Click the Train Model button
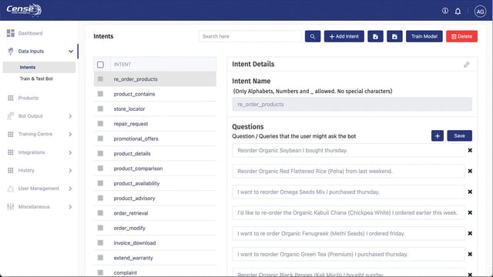The height and width of the screenshot is (277, 493). pyautogui.click(x=424, y=36)
